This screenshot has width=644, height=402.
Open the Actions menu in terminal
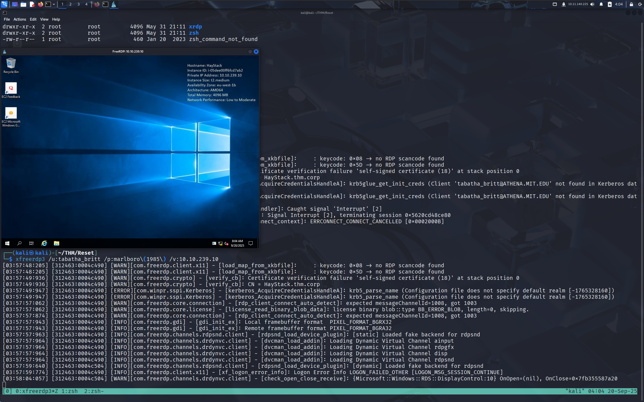(x=20, y=19)
